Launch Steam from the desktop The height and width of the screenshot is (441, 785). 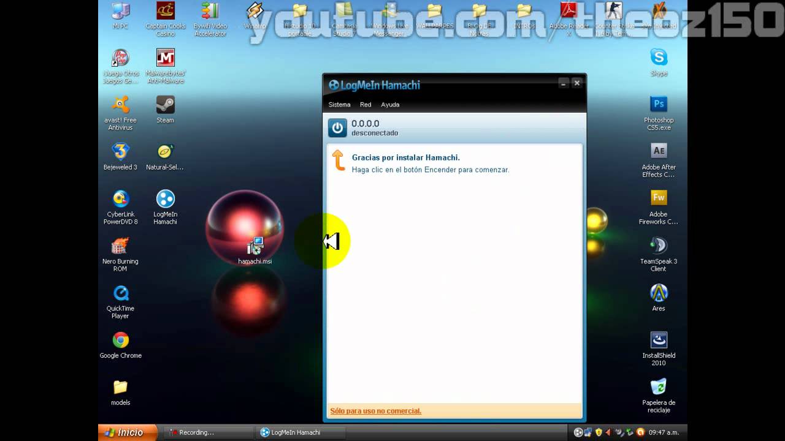point(165,110)
